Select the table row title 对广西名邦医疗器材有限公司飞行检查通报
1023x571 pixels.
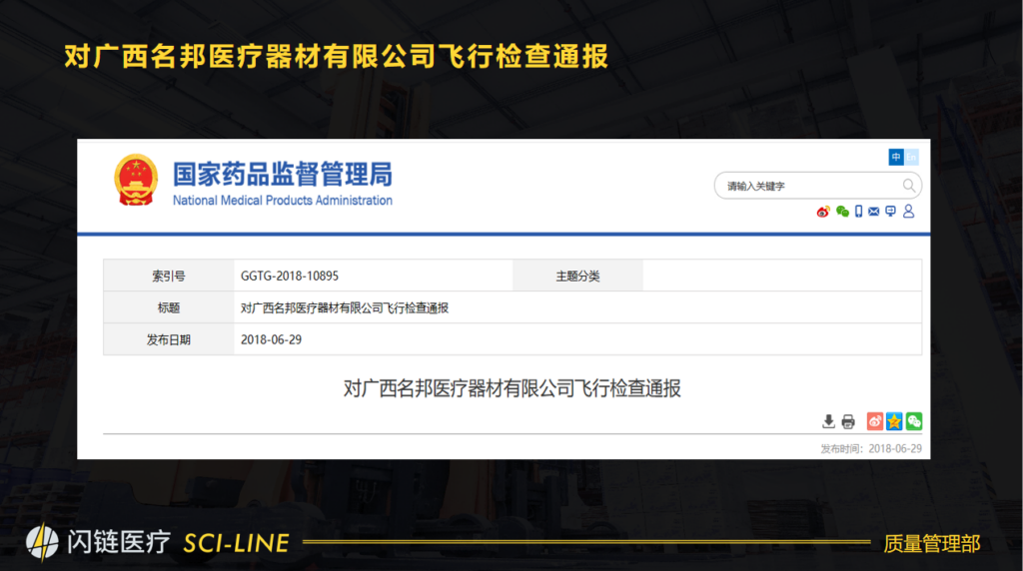(345, 307)
